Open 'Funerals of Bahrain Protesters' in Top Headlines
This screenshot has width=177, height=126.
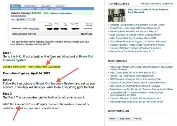135,48
